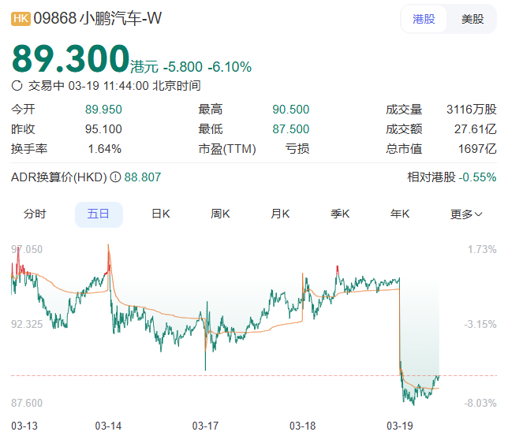
Task: Expand the 更多 chart period dropdown
Action: pos(466,214)
